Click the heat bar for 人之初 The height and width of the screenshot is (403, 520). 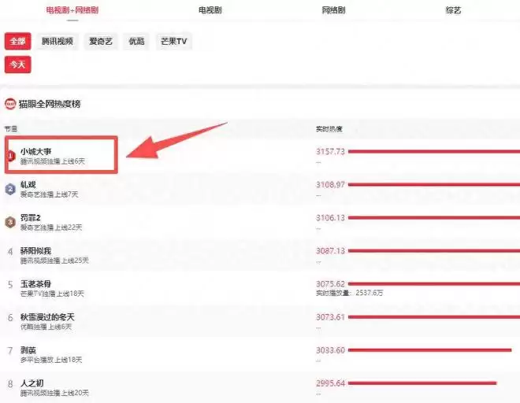tap(422, 383)
